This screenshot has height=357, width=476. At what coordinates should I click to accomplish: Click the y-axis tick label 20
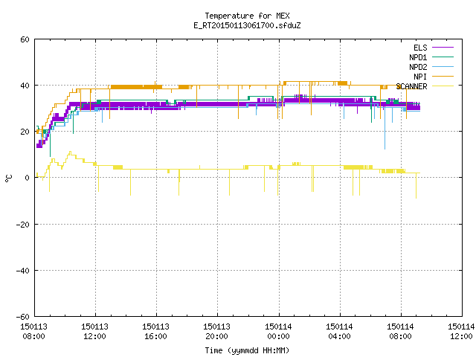[25, 132]
